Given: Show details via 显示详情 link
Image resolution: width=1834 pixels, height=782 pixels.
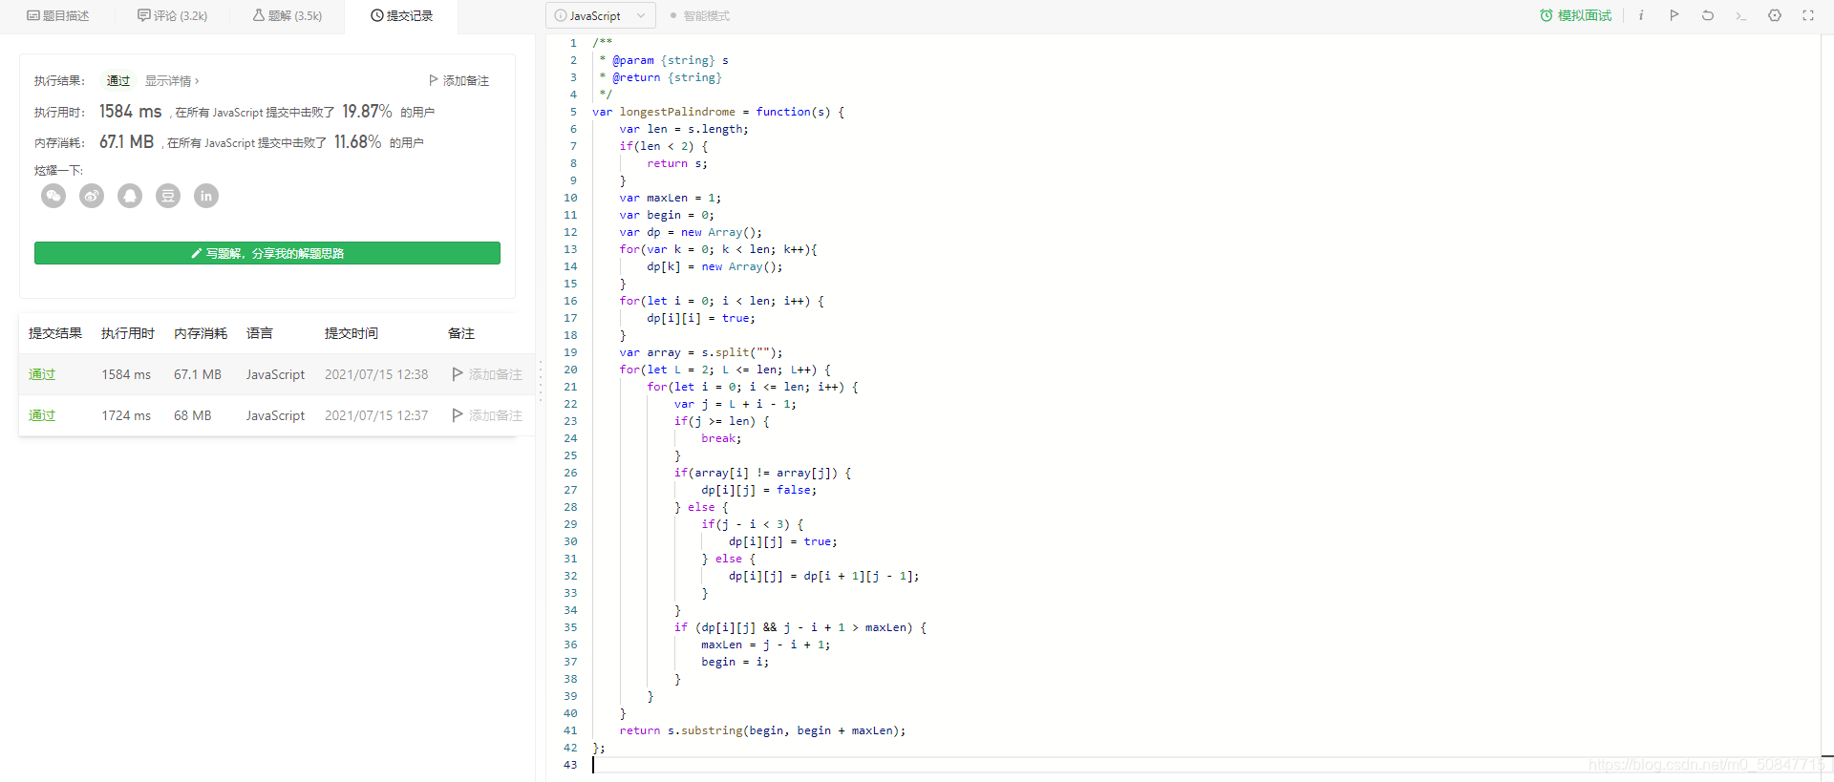Looking at the screenshot, I should [172, 81].
